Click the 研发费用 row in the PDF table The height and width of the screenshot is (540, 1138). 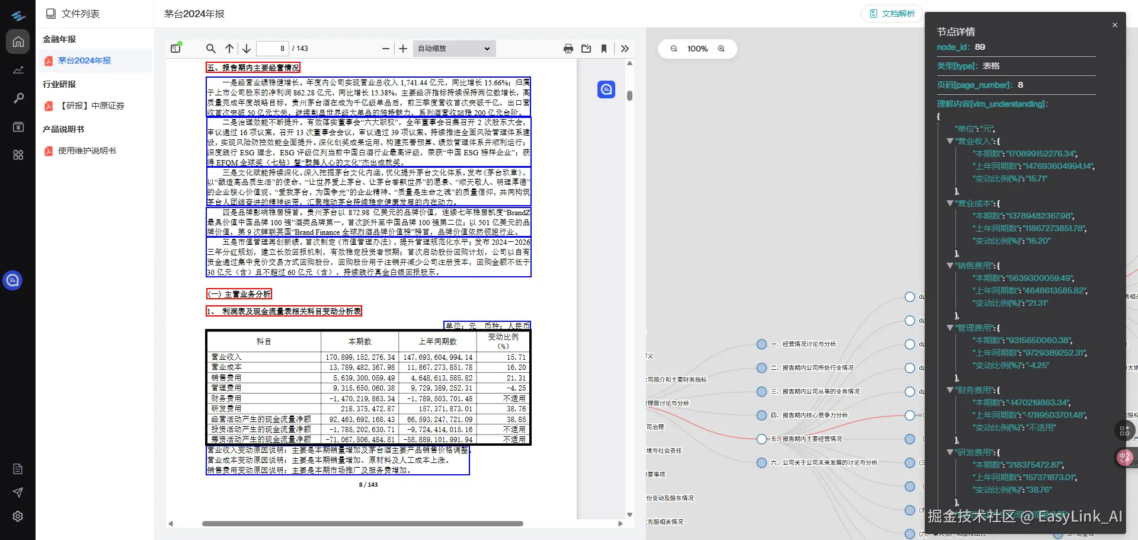click(368, 409)
